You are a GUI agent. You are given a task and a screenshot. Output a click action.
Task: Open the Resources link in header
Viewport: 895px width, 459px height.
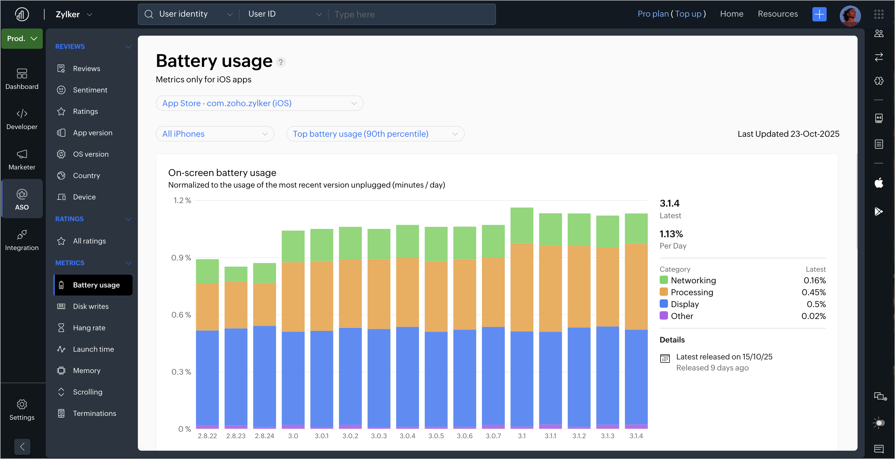778,14
